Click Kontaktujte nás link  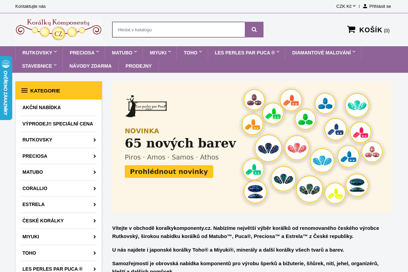click(x=31, y=6)
